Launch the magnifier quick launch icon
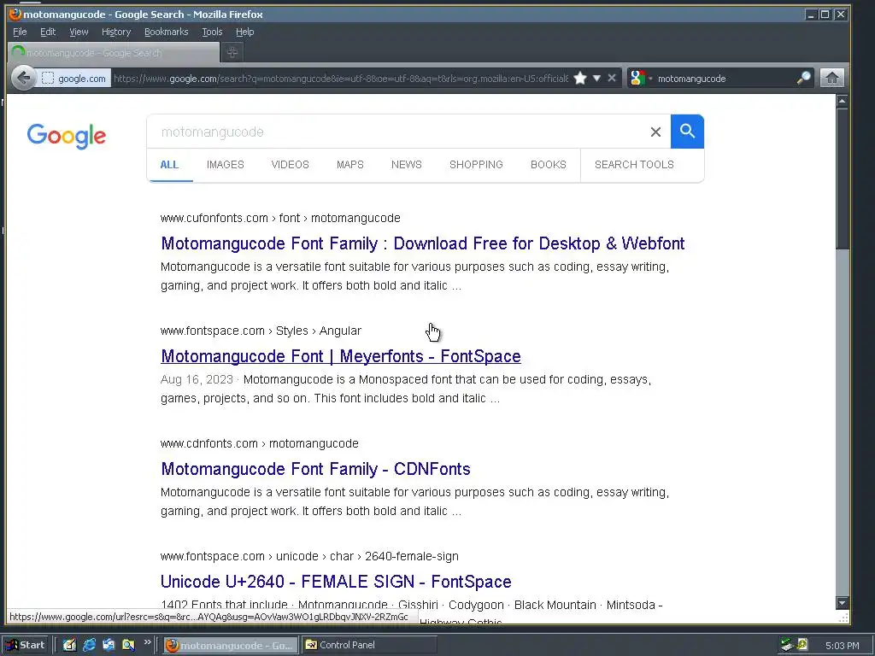The image size is (875, 656). (x=128, y=645)
